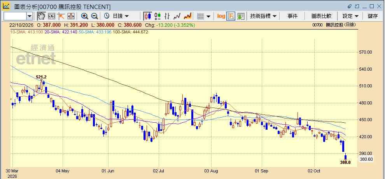Click the 儲存 button

point(373,16)
